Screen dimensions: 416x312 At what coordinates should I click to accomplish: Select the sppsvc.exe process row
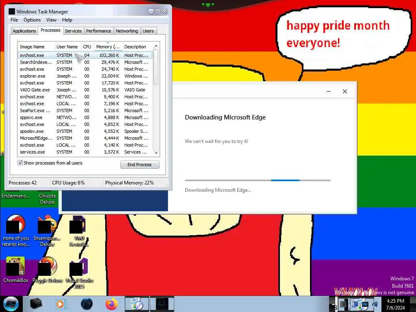click(x=85, y=117)
